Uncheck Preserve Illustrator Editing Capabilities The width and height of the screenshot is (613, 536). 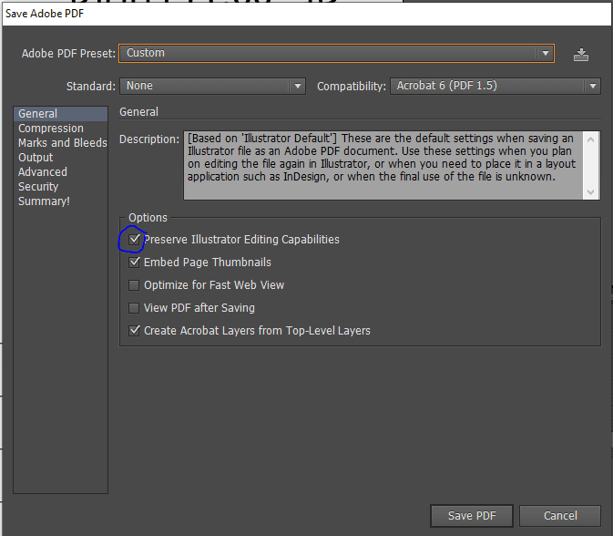coord(134,239)
